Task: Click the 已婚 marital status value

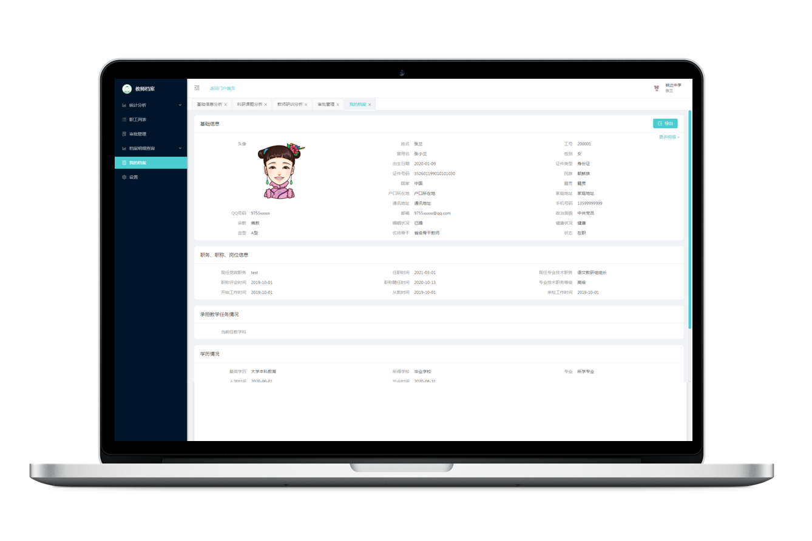Action: point(418,223)
